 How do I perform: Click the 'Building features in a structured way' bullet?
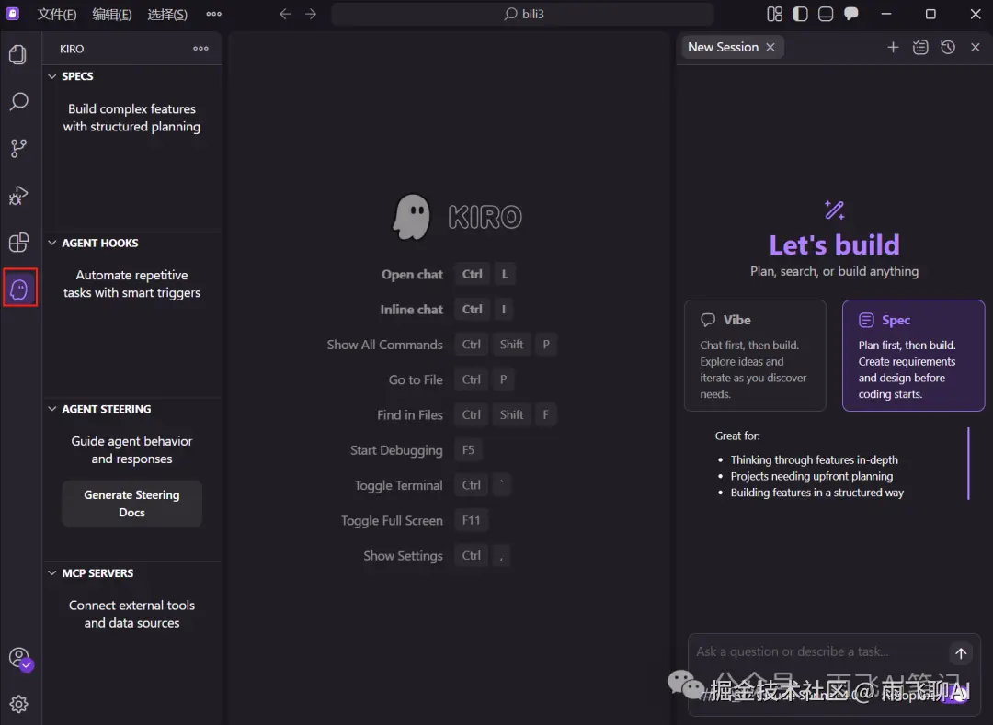click(x=817, y=493)
